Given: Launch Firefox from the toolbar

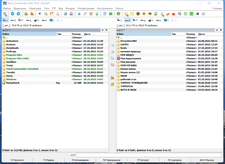Looking at the screenshot, I should coord(174,14).
